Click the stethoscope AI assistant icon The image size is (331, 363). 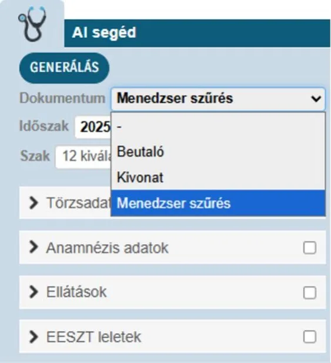click(32, 24)
